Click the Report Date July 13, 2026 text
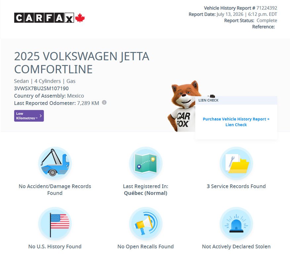 (233, 14)
